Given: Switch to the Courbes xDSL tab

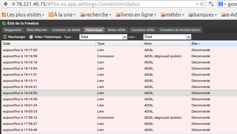Looking at the screenshot, I should click(143, 30).
